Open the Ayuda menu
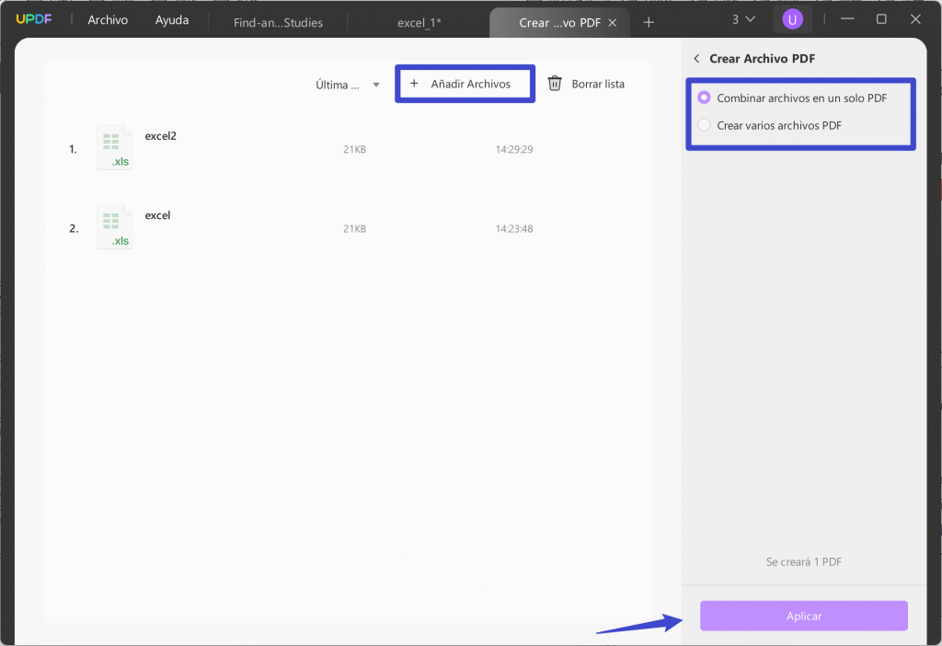This screenshot has width=942, height=646. [171, 19]
